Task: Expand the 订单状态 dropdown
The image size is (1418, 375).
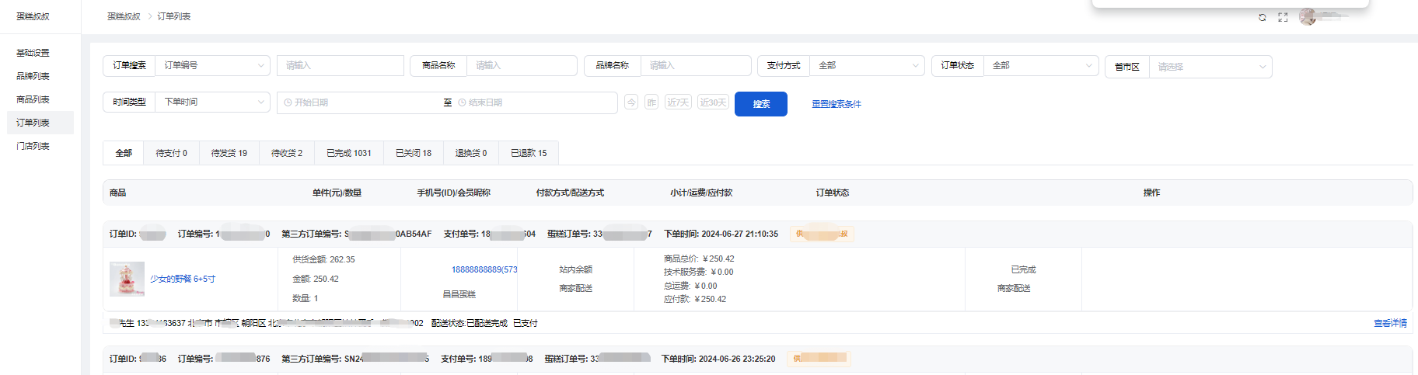Action: [x=1041, y=66]
